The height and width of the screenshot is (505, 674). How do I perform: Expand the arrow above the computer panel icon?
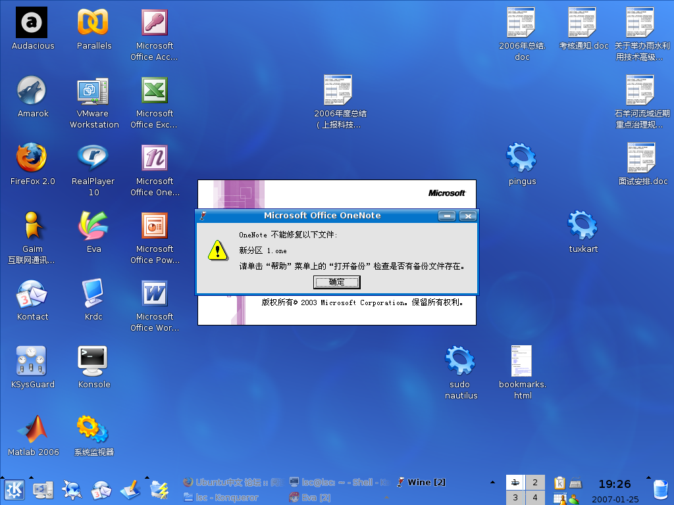(31, 477)
